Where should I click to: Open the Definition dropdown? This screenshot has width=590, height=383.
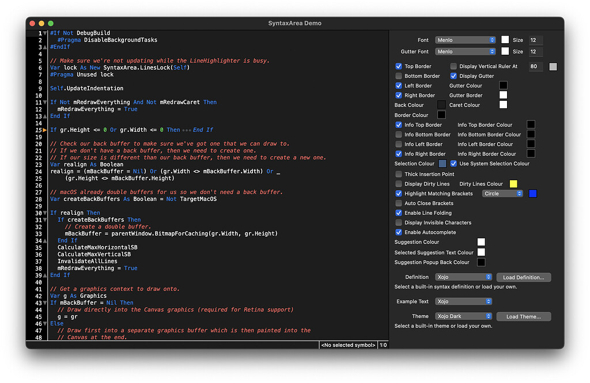click(x=463, y=277)
